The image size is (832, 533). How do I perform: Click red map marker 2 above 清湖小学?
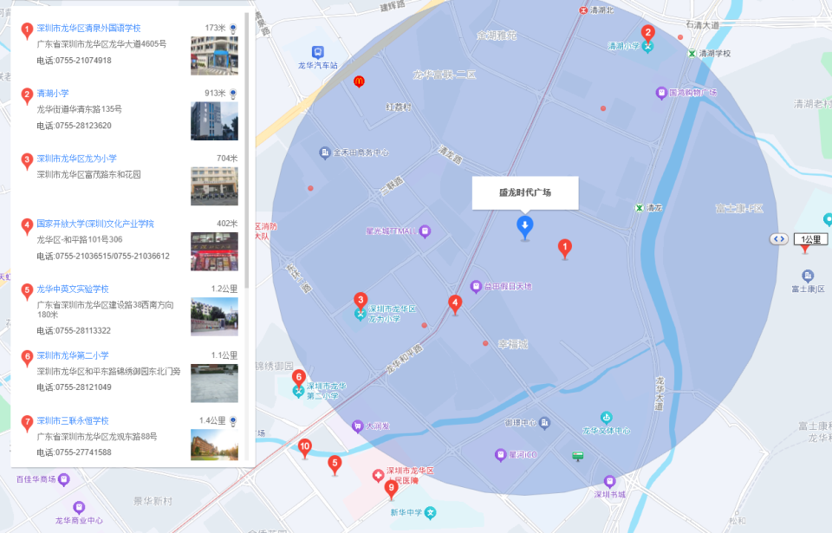pos(647,34)
